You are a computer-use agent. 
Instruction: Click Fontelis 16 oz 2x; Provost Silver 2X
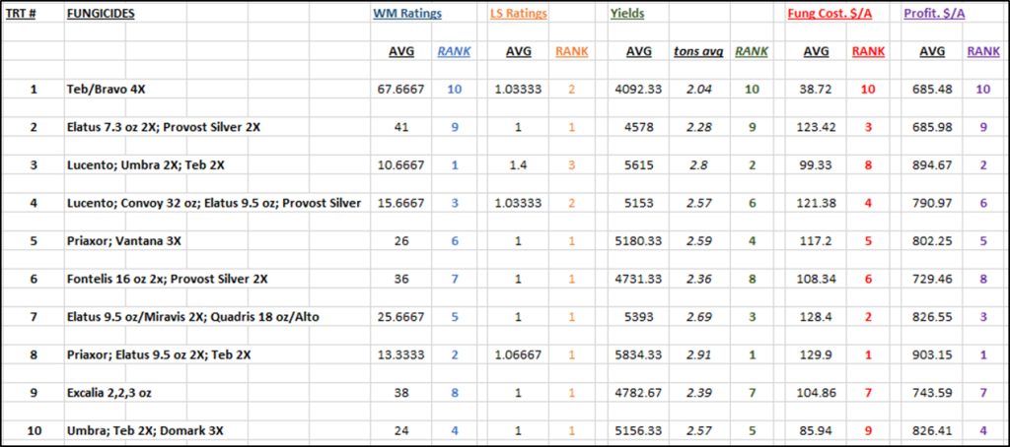[x=168, y=280]
